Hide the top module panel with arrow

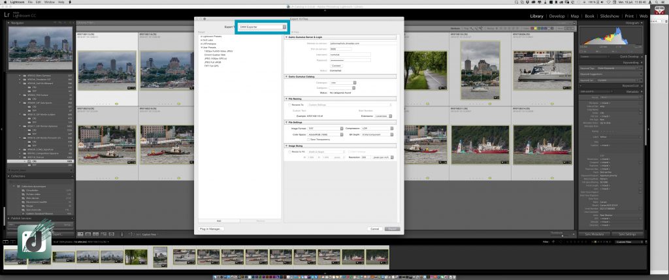325,10
